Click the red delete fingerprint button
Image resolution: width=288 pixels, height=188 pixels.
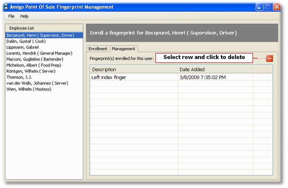pyautogui.click(x=269, y=58)
